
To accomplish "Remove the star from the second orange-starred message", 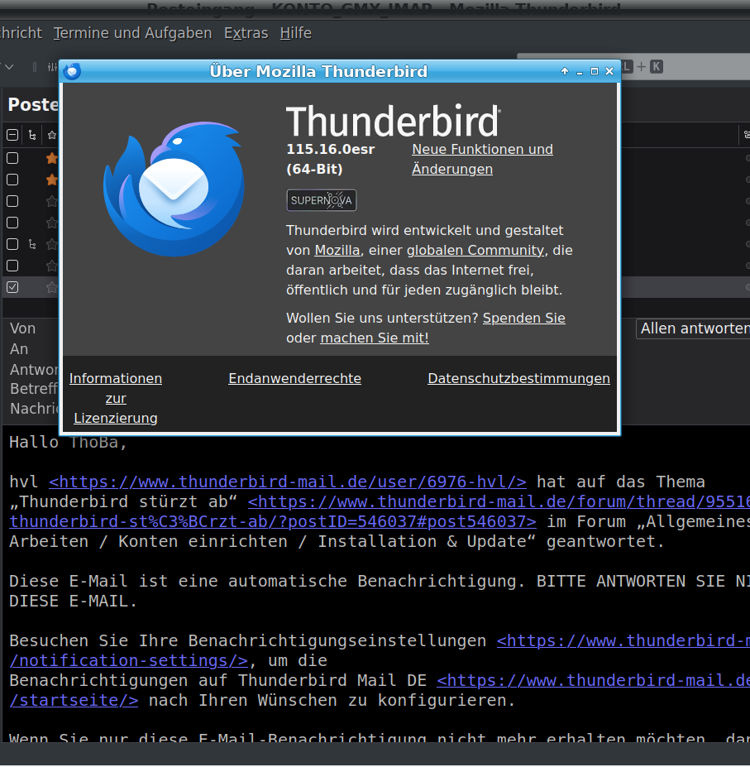I will 52,180.
